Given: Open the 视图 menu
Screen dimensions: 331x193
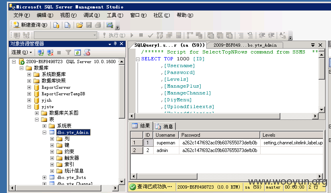Looking at the screenshot, I should [68, 15].
